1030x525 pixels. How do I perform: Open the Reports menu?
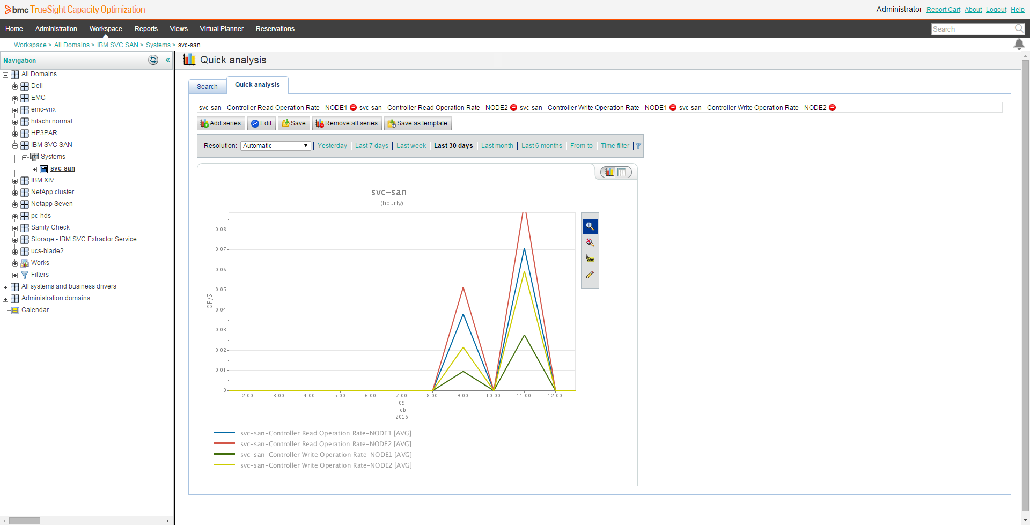coord(146,29)
